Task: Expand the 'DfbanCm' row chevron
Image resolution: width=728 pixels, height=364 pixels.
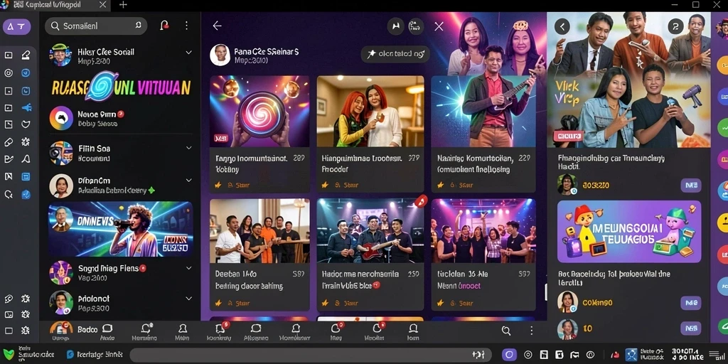Action: pyautogui.click(x=188, y=180)
